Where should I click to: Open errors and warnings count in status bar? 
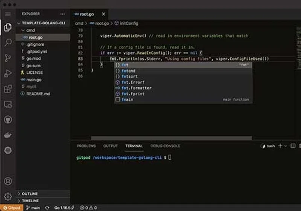(x=88, y=208)
